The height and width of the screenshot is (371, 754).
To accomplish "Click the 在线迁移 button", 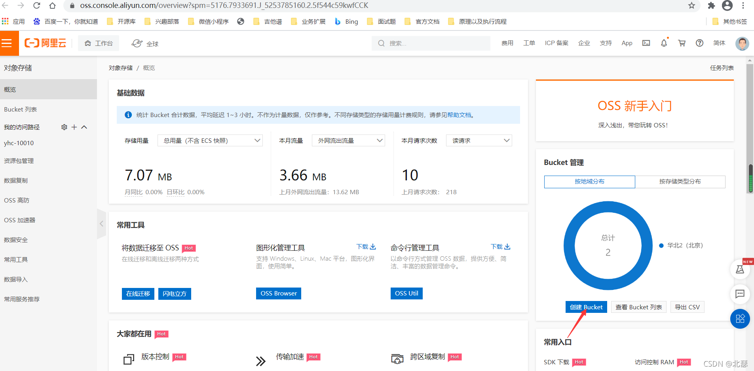I will coord(138,293).
